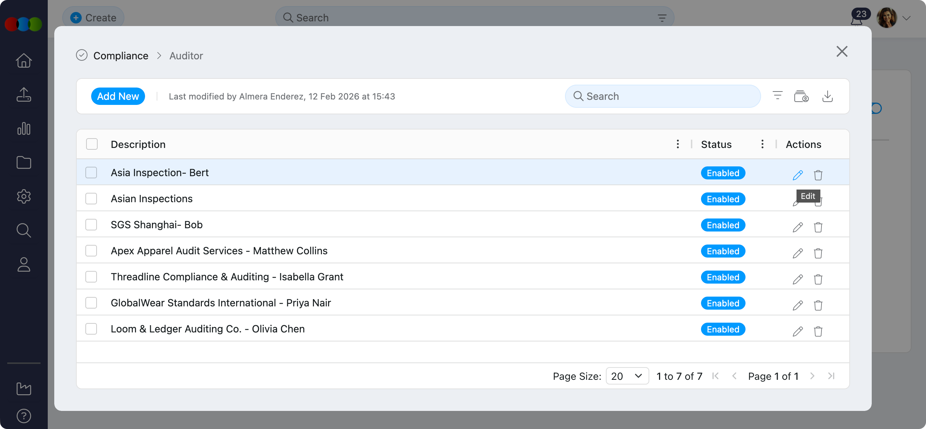Click the download export icon
The width and height of the screenshot is (926, 429).
[827, 97]
